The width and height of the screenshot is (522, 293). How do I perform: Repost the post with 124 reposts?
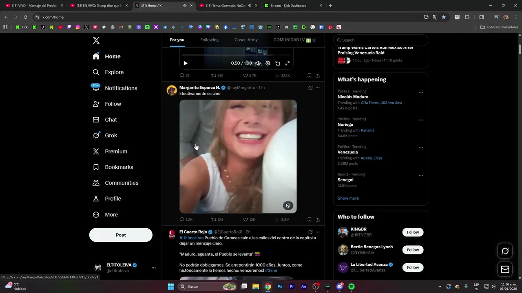click(217, 220)
